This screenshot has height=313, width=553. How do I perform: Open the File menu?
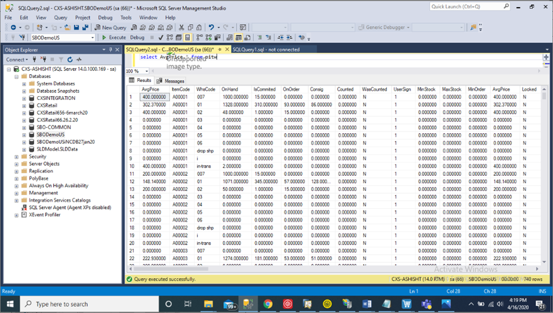pos(8,17)
